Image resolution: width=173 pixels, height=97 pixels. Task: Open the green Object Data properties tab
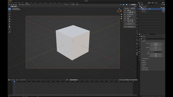(x=139, y=57)
